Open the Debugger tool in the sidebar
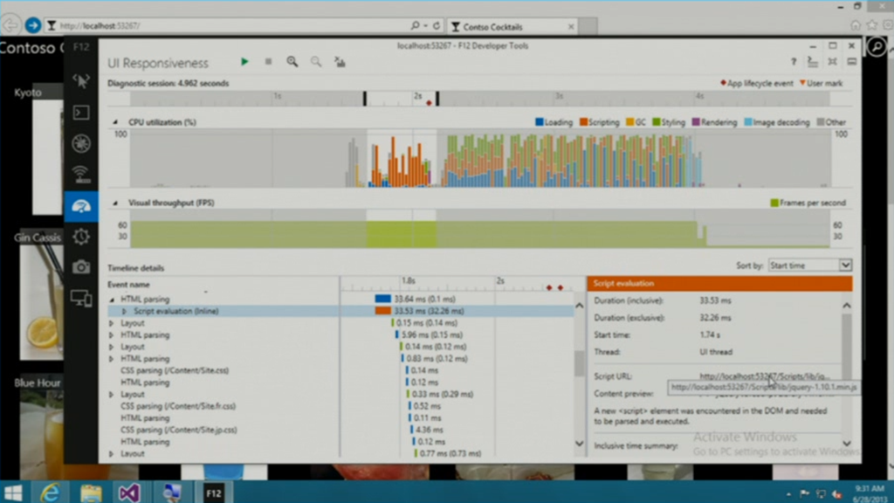The height and width of the screenshot is (503, 894). coord(81,143)
